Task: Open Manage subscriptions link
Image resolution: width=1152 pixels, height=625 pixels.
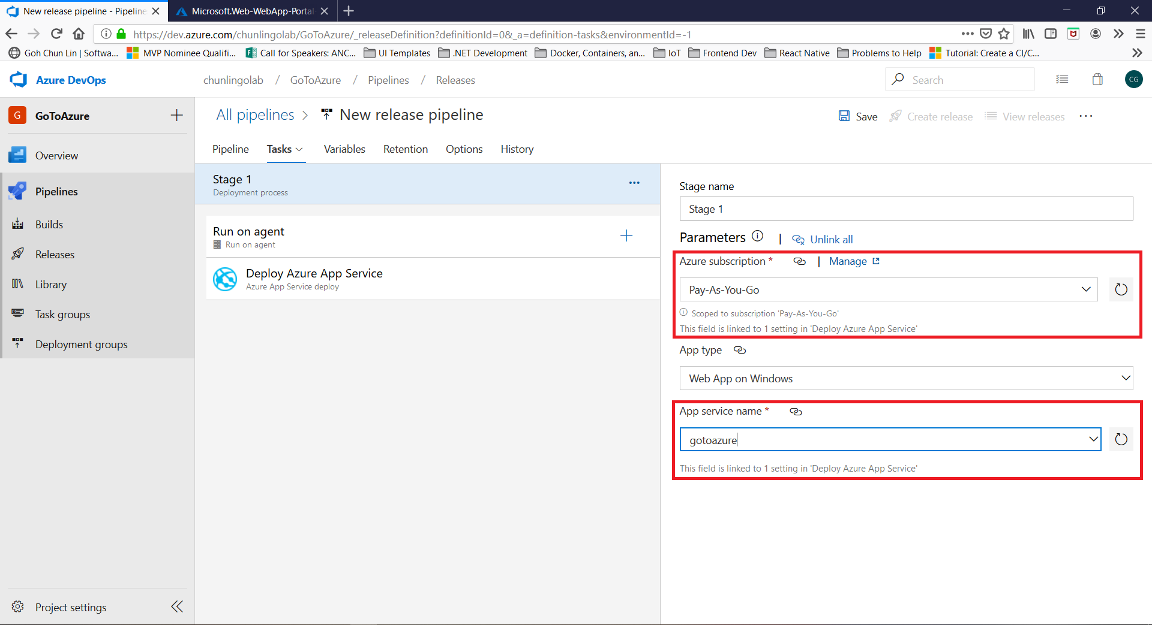Action: tap(854, 261)
